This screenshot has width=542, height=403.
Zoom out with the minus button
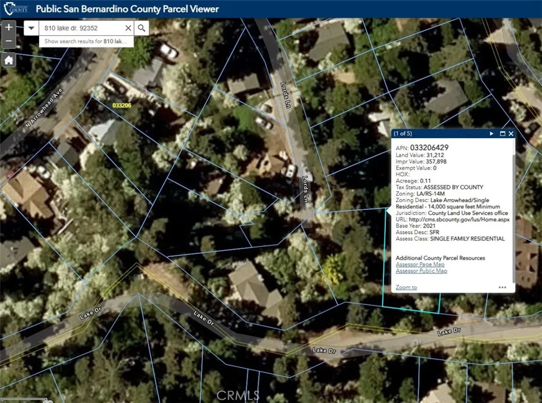point(8,41)
